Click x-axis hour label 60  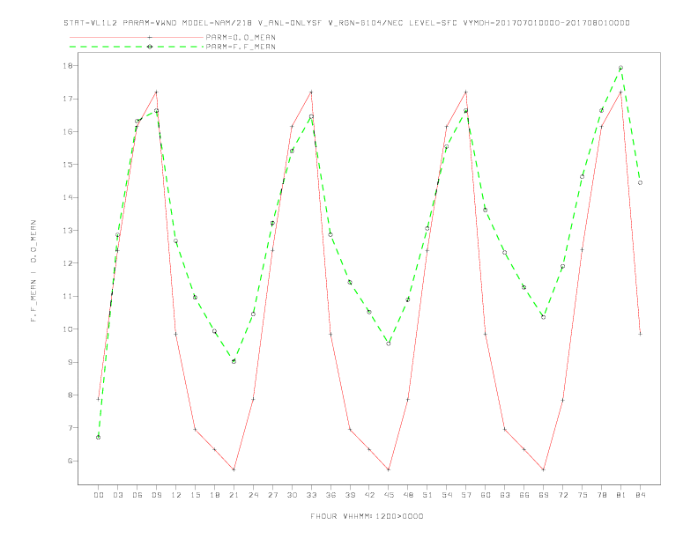pos(486,495)
